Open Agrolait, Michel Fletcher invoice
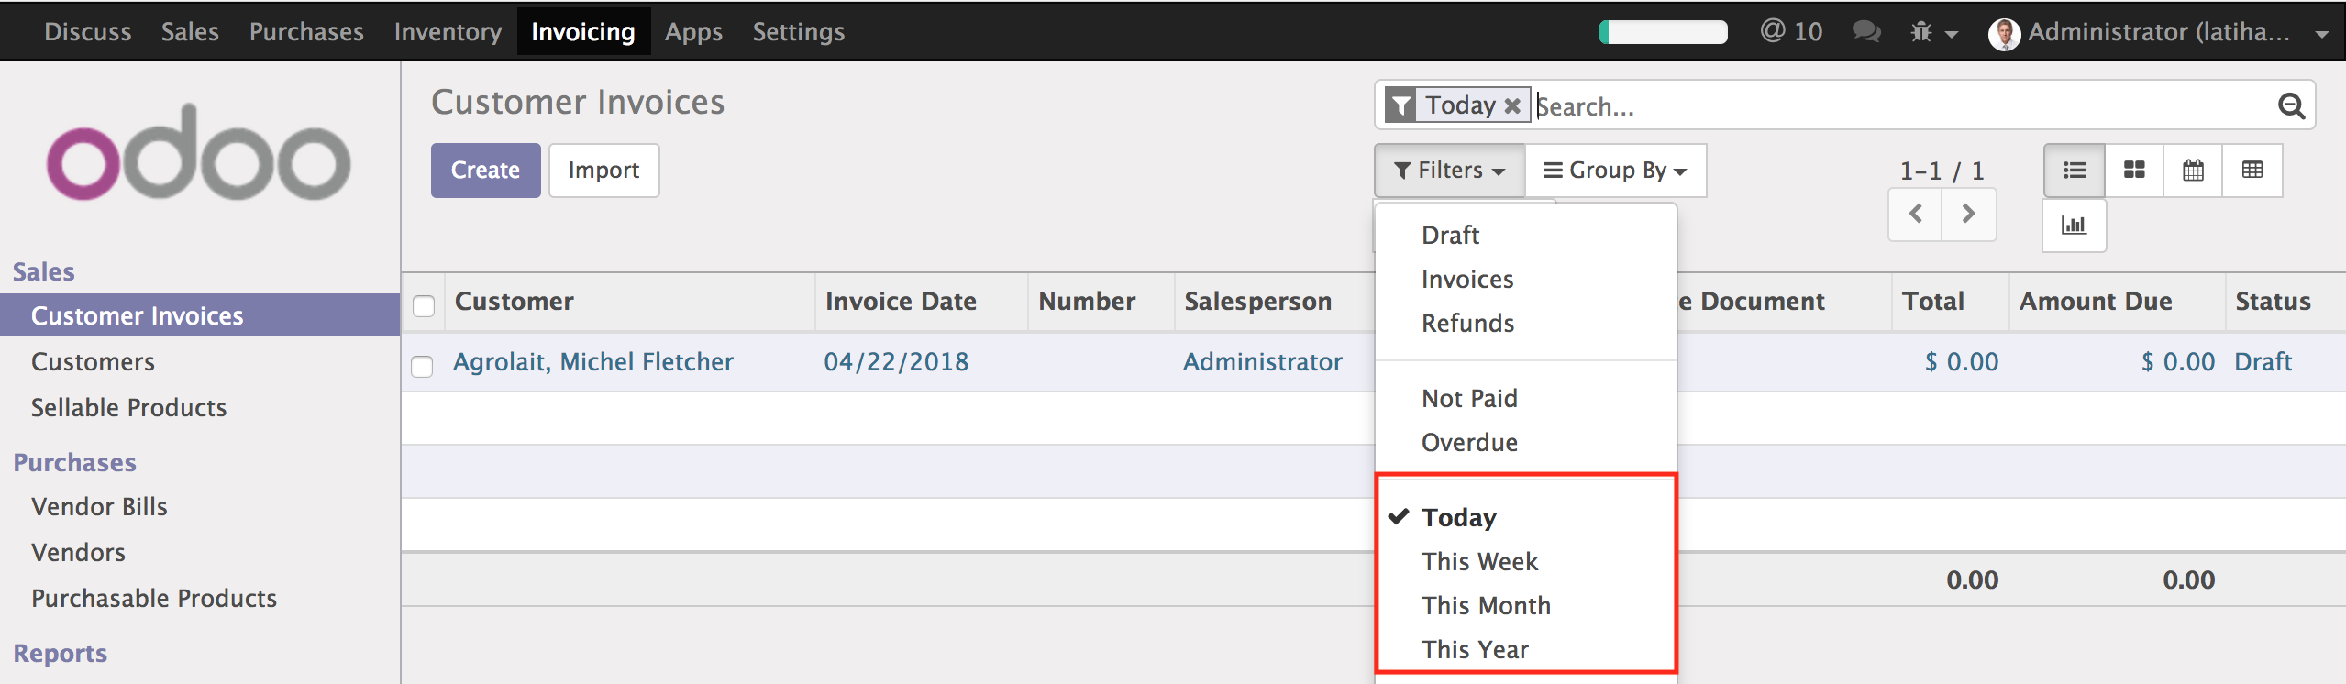Image resolution: width=2346 pixels, height=684 pixels. (593, 362)
